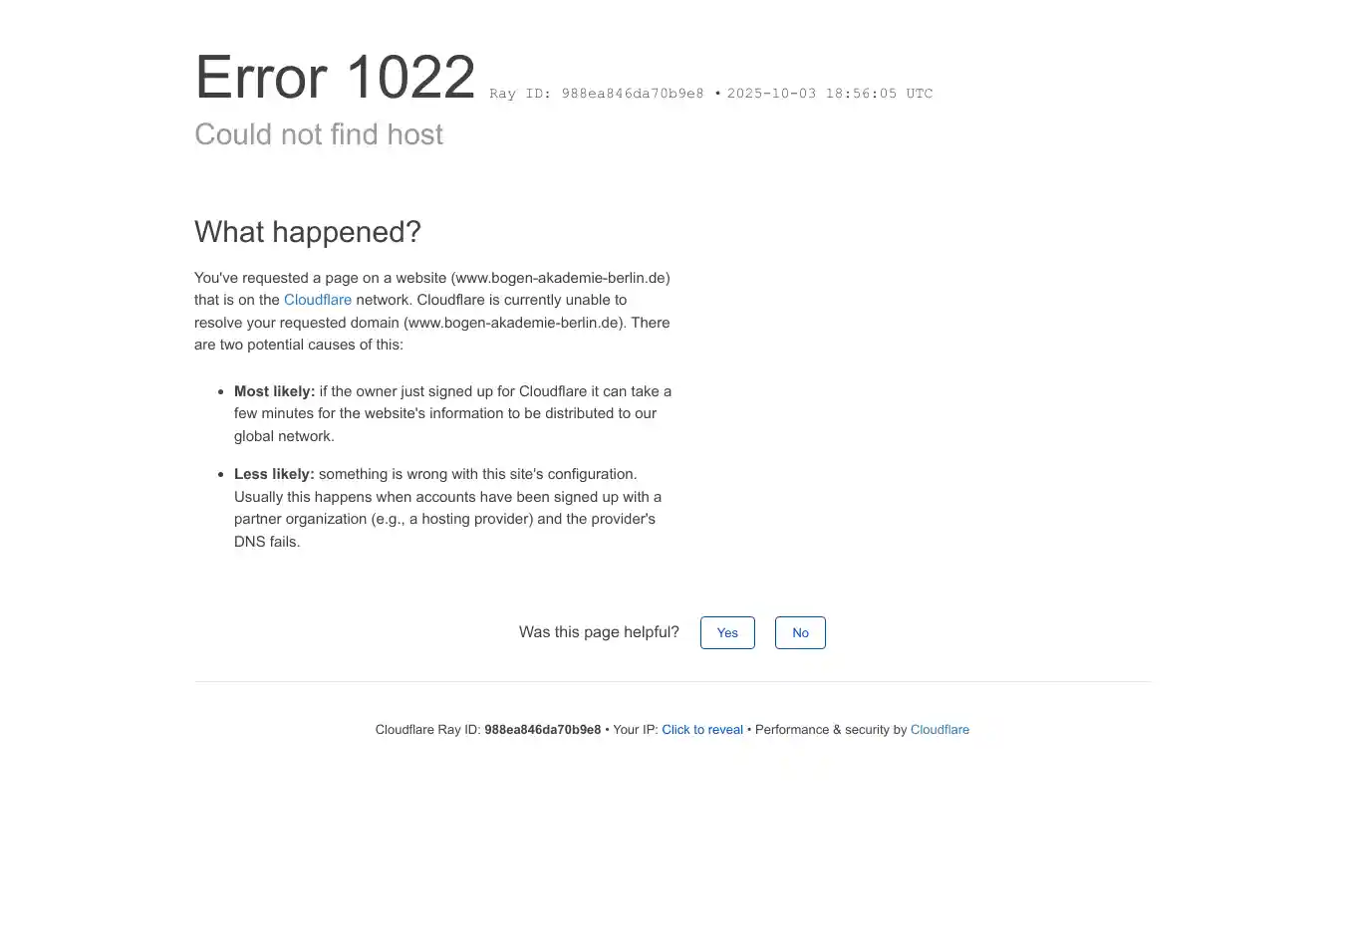Click the 2025-10-03 UTC timestamp
The image size is (1345, 936).
point(830,94)
